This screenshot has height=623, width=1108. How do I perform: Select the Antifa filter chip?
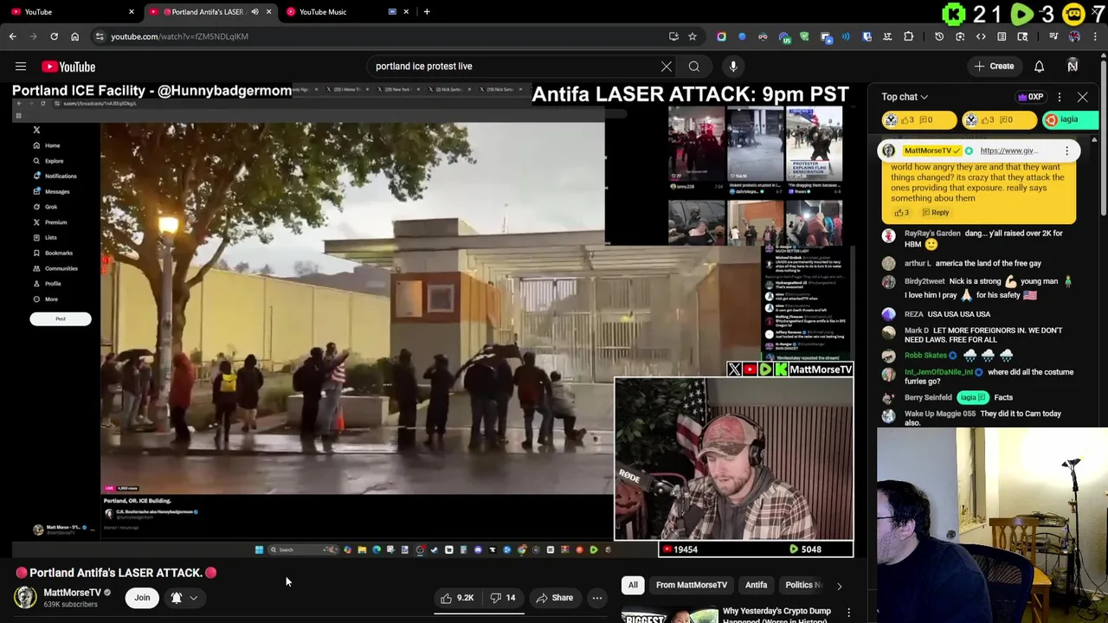click(x=756, y=586)
